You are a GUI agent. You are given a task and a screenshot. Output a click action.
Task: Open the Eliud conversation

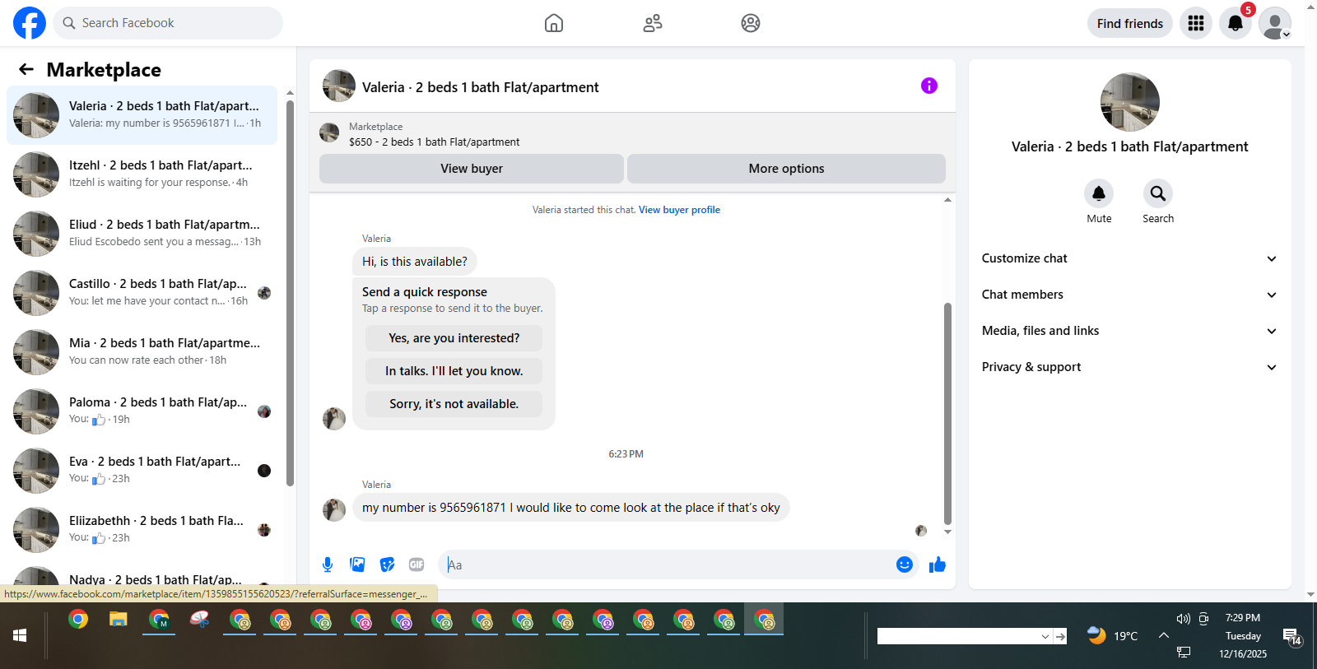point(142,234)
